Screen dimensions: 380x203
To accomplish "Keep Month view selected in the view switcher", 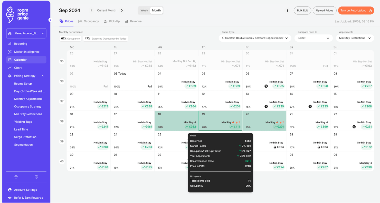I will [156, 10].
